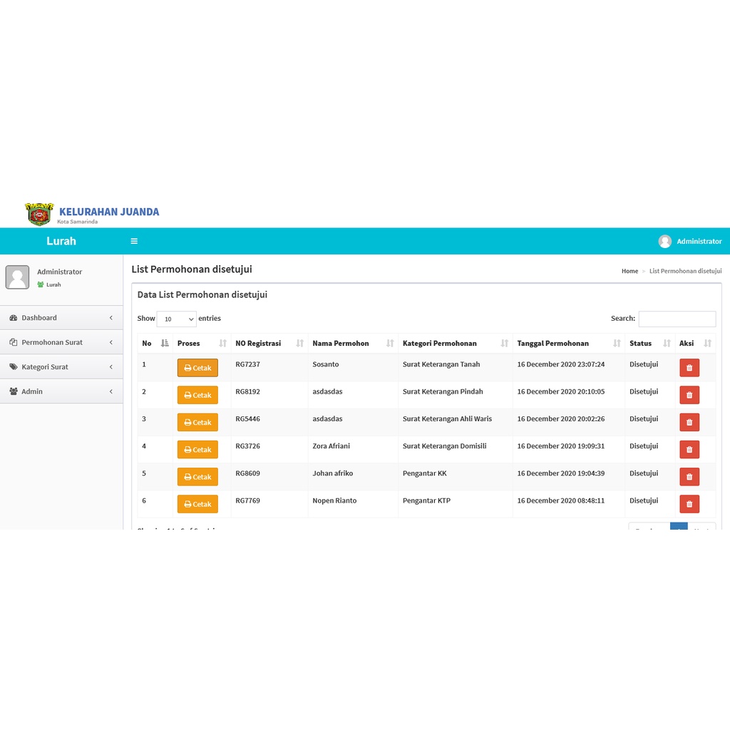Delete Nopen Rianto's request via trash icon

pyautogui.click(x=689, y=504)
